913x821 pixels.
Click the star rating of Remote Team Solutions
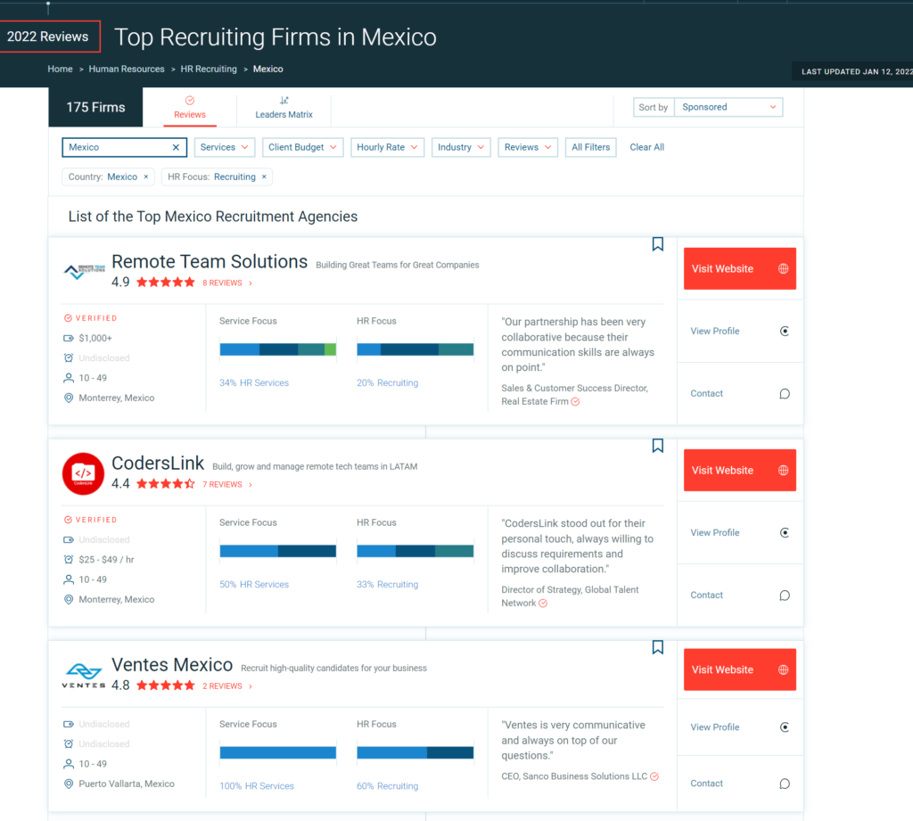click(x=166, y=283)
